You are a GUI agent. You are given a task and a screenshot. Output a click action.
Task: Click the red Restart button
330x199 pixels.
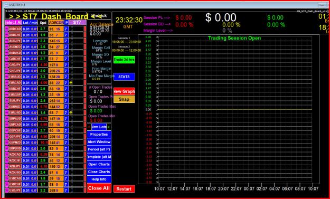tap(124, 189)
